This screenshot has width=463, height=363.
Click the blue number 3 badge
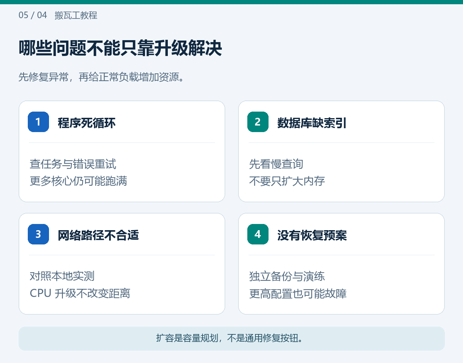point(38,234)
